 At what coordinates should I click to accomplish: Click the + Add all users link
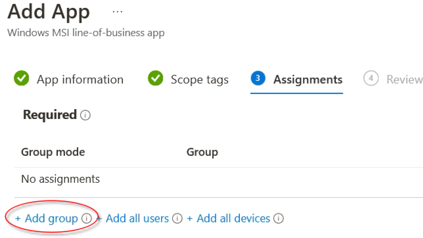click(133, 218)
